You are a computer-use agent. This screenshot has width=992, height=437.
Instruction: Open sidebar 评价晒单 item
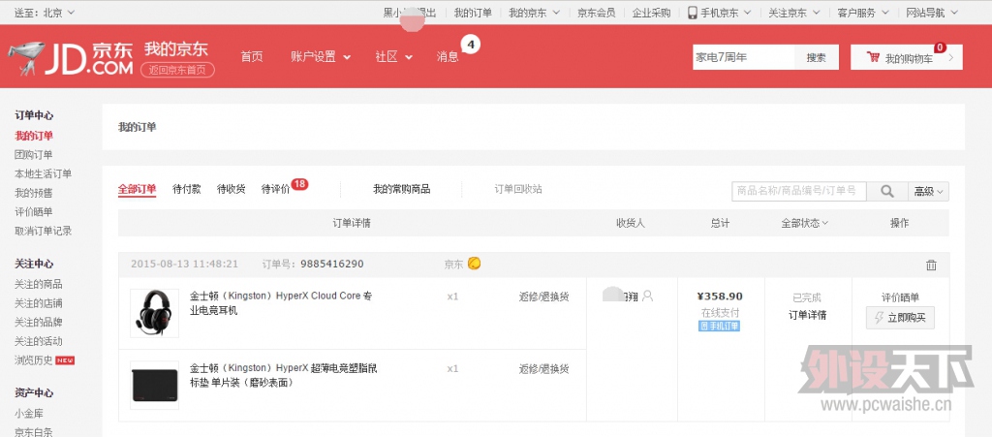point(34,211)
